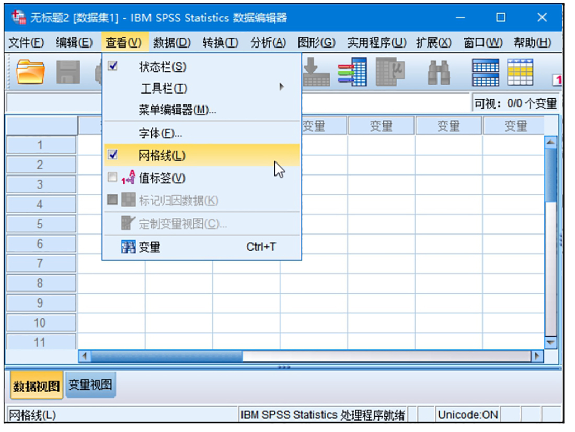Maximize the SPSS data editor window
This screenshot has height=432, width=575.
501,17
